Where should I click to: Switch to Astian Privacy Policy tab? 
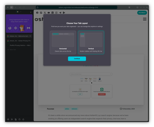(x=19, y=41)
